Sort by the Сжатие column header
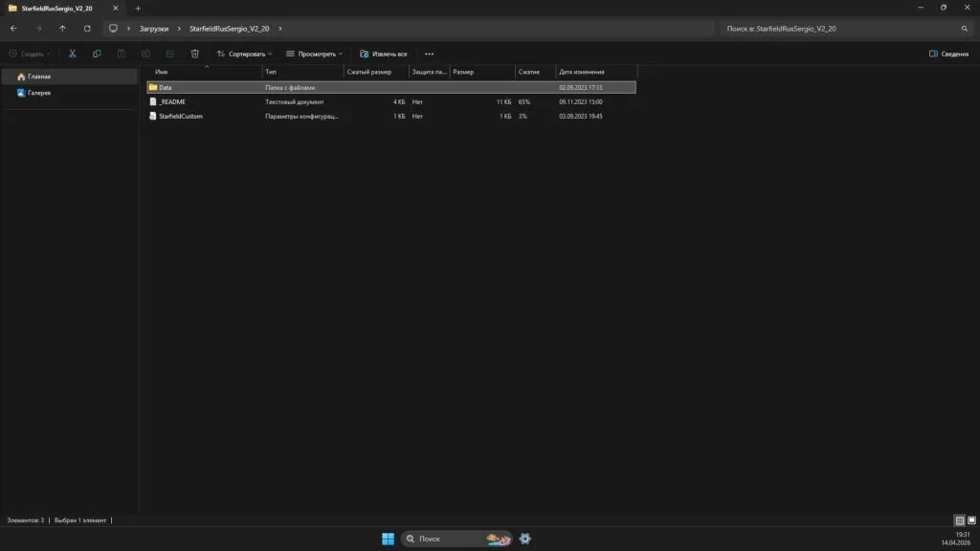This screenshot has width=980, height=551. (x=536, y=72)
